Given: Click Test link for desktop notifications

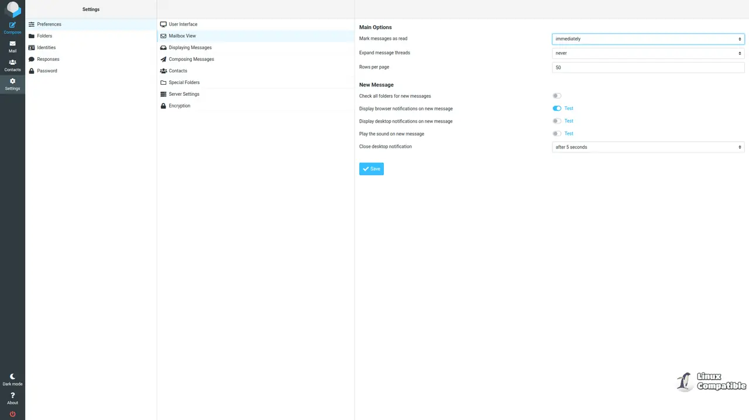Looking at the screenshot, I should tap(569, 121).
